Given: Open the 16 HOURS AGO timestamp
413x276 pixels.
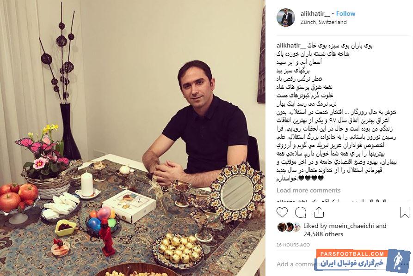Looking at the screenshot, I should (x=293, y=245).
